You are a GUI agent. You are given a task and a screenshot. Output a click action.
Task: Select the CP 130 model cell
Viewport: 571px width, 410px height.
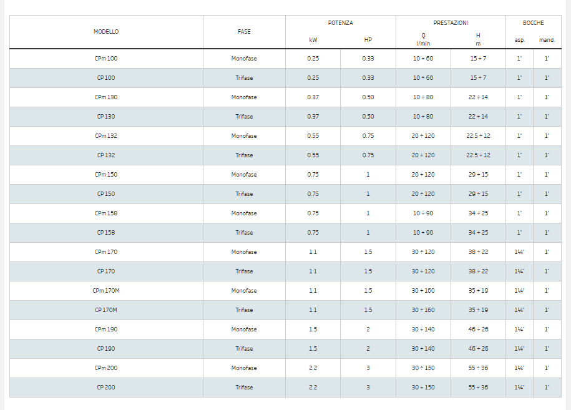coord(106,117)
